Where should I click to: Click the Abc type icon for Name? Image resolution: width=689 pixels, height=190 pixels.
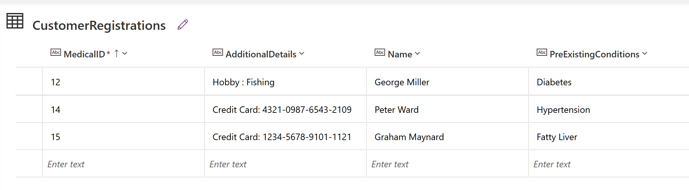[x=380, y=53]
